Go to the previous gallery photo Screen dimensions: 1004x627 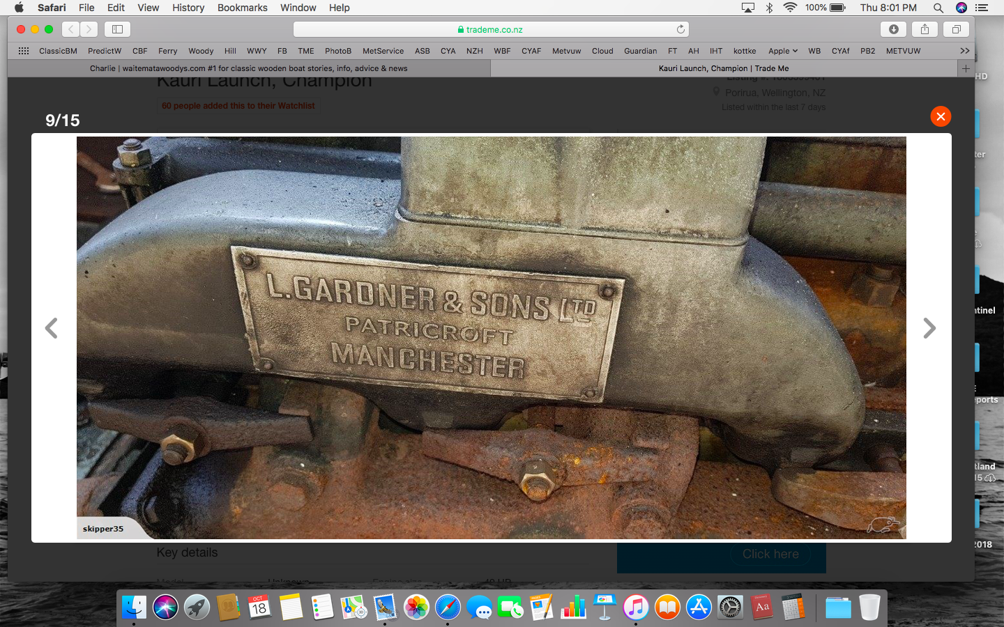pos(52,328)
